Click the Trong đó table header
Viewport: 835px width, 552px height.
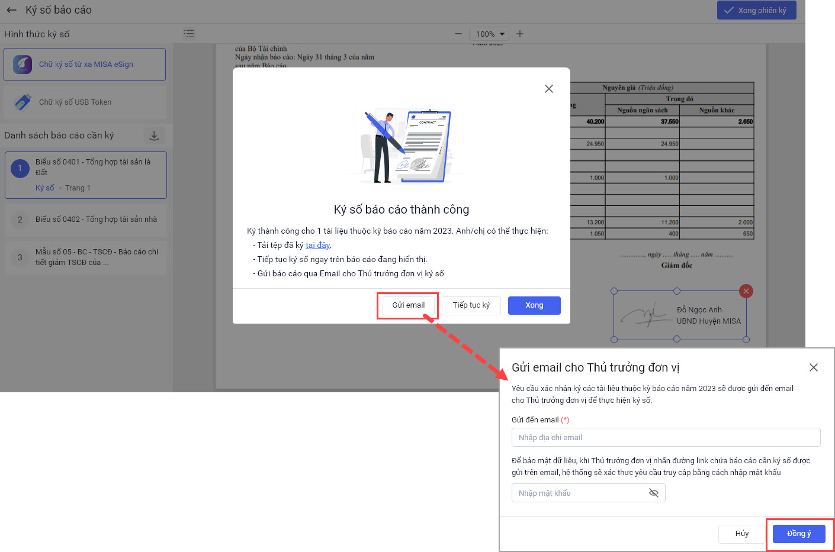[679, 99]
